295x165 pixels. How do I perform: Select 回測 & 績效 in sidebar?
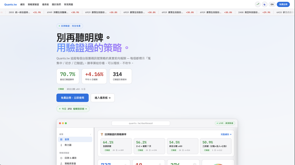point(75,158)
